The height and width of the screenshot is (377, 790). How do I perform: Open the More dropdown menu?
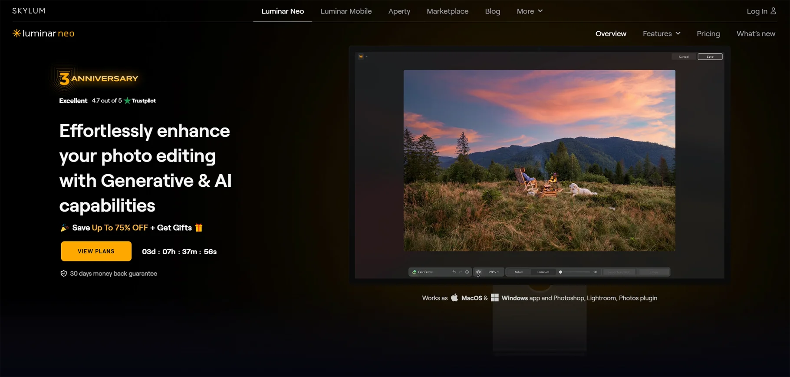530,11
